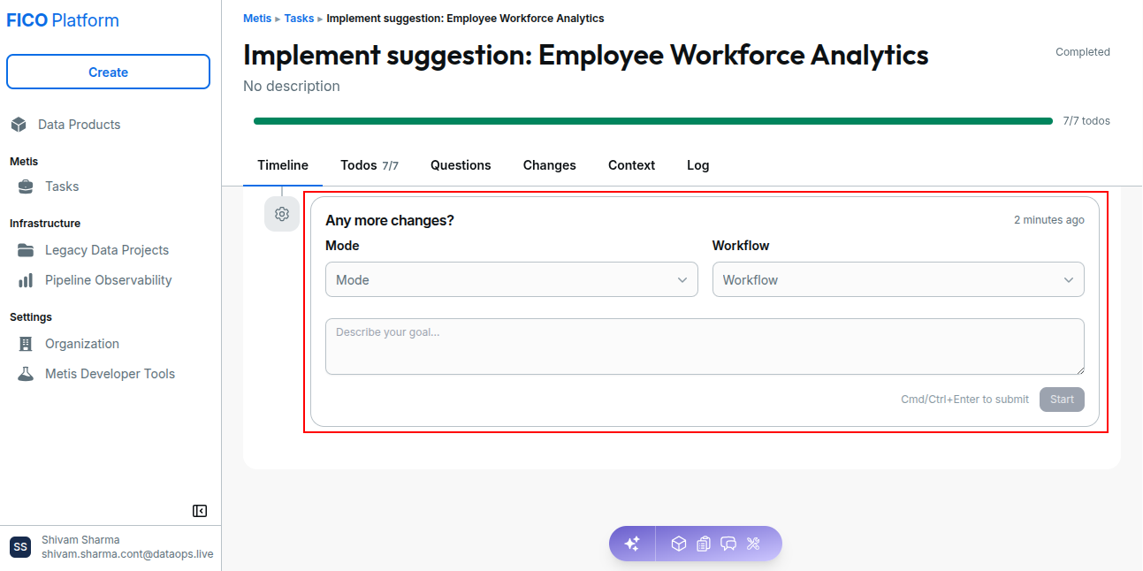This screenshot has width=1143, height=571.
Task: Focus the 'Describe your goal...' text area
Action: tap(705, 346)
